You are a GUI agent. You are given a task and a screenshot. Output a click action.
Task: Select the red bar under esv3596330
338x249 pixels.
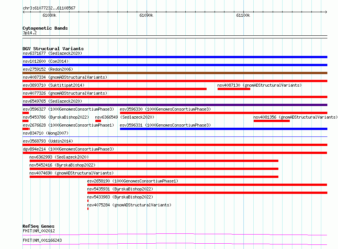point(224,113)
